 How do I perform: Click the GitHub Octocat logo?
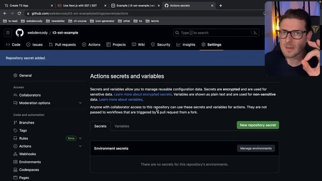[x=20, y=33]
